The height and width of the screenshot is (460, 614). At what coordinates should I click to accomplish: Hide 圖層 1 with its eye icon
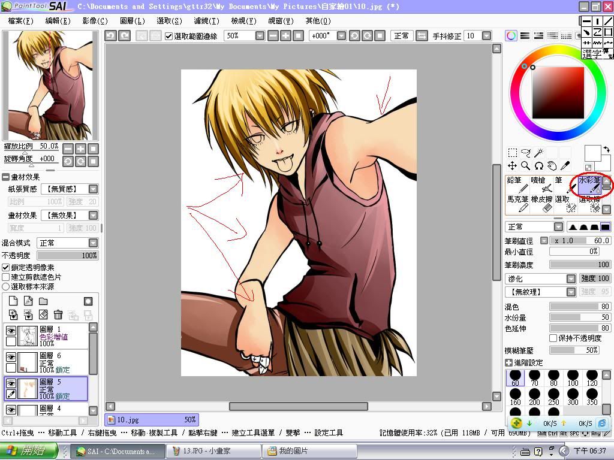(11, 331)
